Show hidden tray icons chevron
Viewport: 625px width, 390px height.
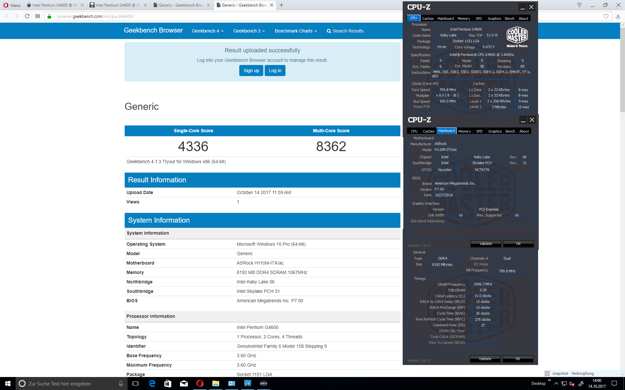(x=556, y=384)
